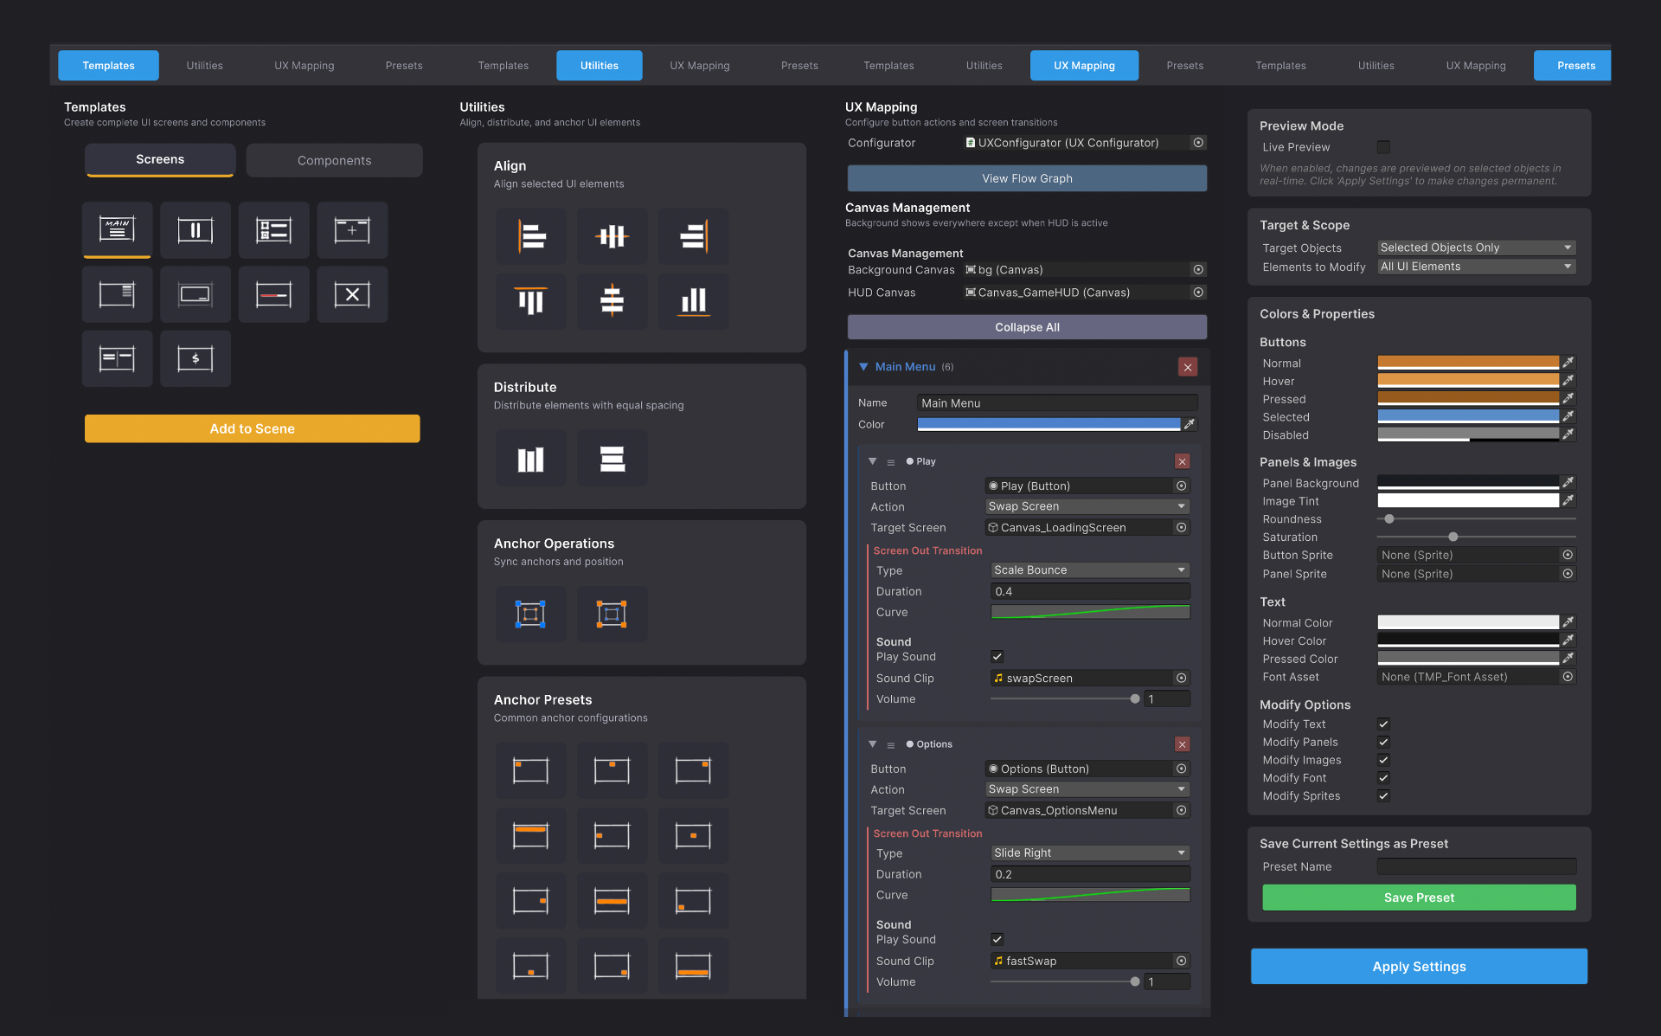Choose the bottom stretch anchor preset
The height and width of the screenshot is (1036, 1661).
click(x=693, y=966)
